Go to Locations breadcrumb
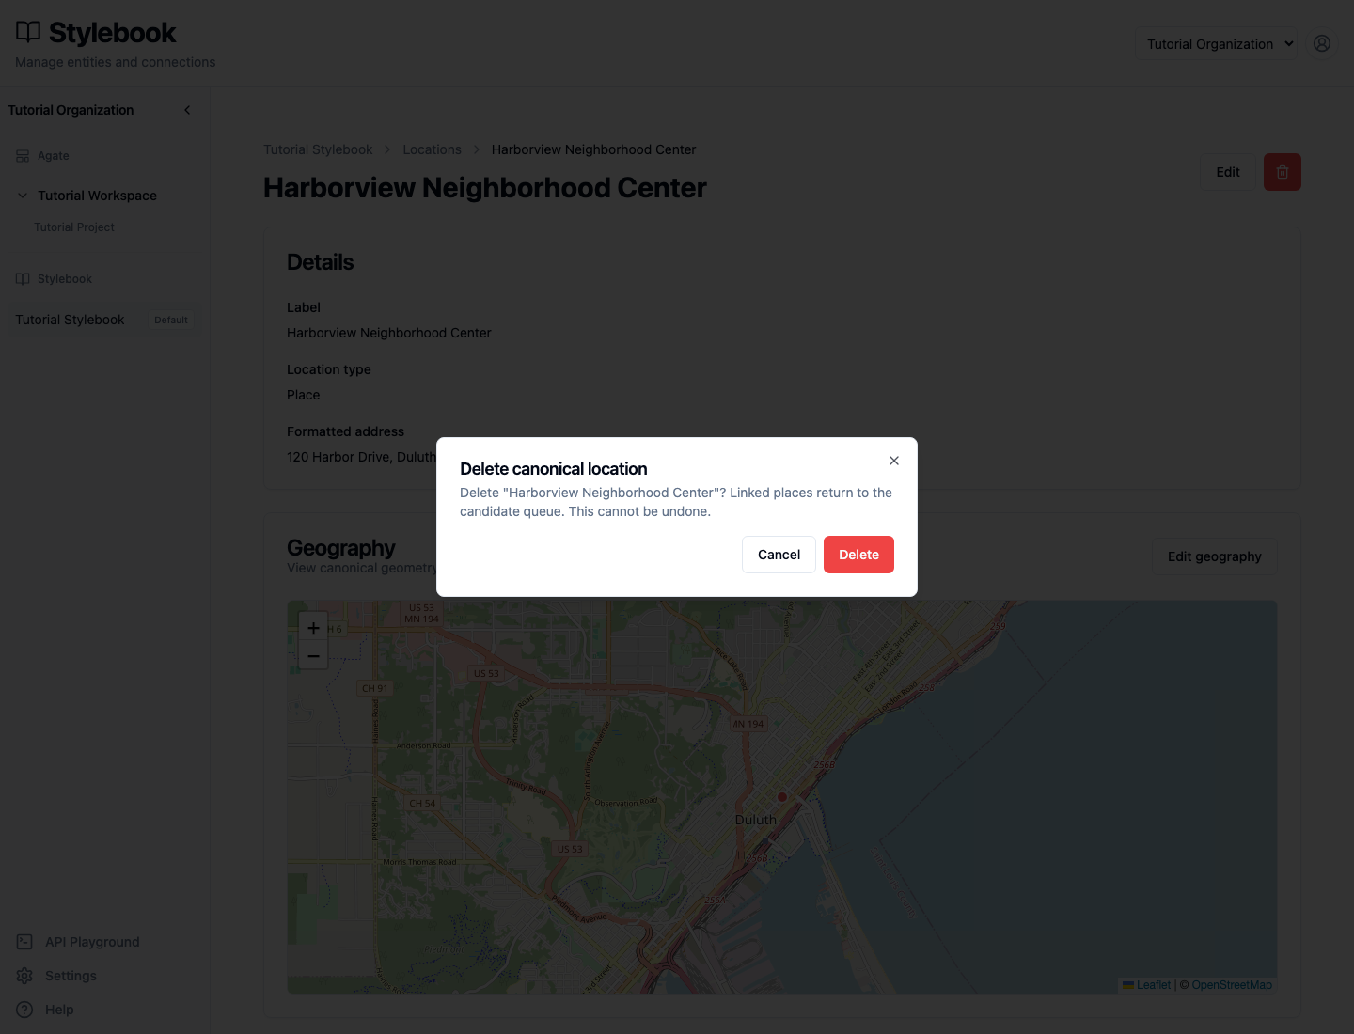This screenshot has width=1354, height=1034. point(432,149)
